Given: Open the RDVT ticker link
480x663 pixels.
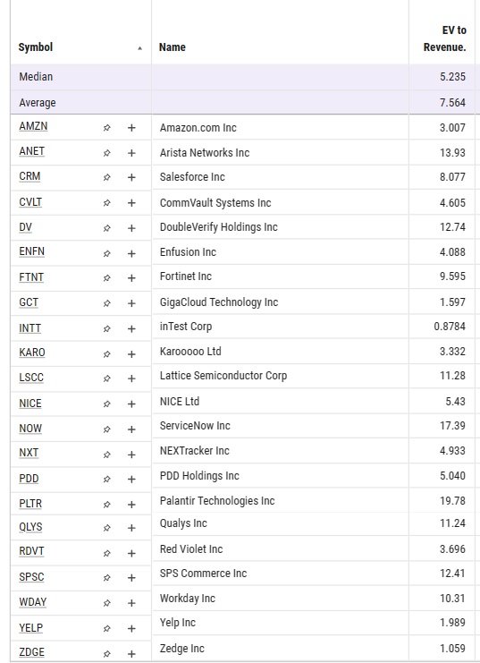Looking at the screenshot, I should click(31, 551).
